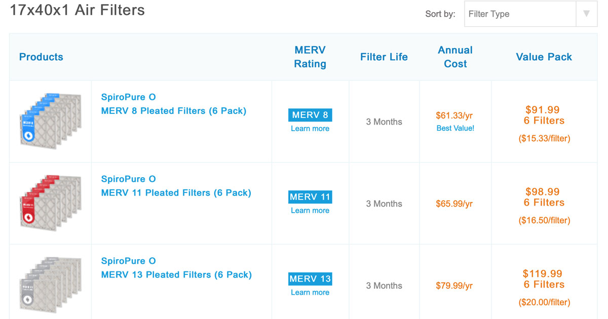Select the $98.99 6 Filters value pack
Viewport: 608px width, 319px height.
coord(544,197)
